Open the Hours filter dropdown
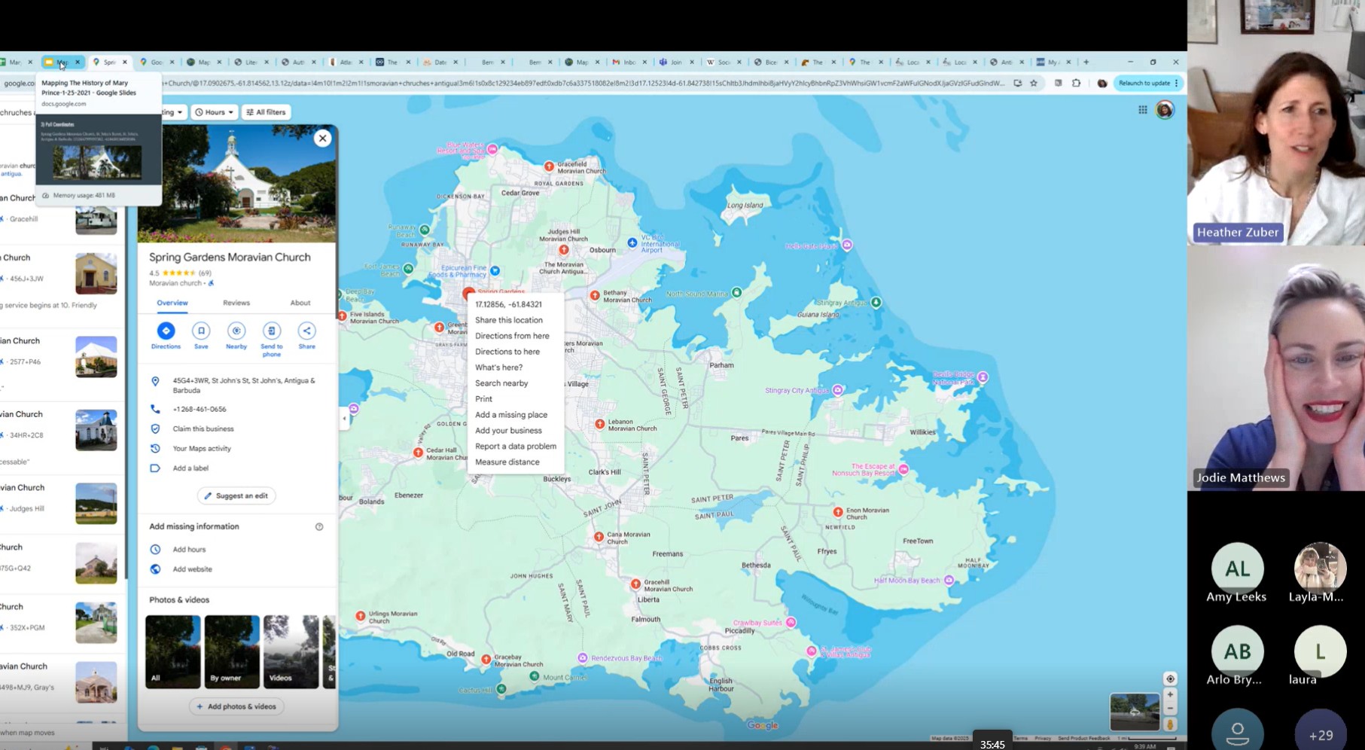The width and height of the screenshot is (1365, 750). pyautogui.click(x=215, y=112)
